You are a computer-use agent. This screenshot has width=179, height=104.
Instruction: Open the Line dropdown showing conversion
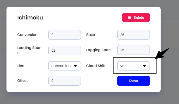tap(65, 66)
